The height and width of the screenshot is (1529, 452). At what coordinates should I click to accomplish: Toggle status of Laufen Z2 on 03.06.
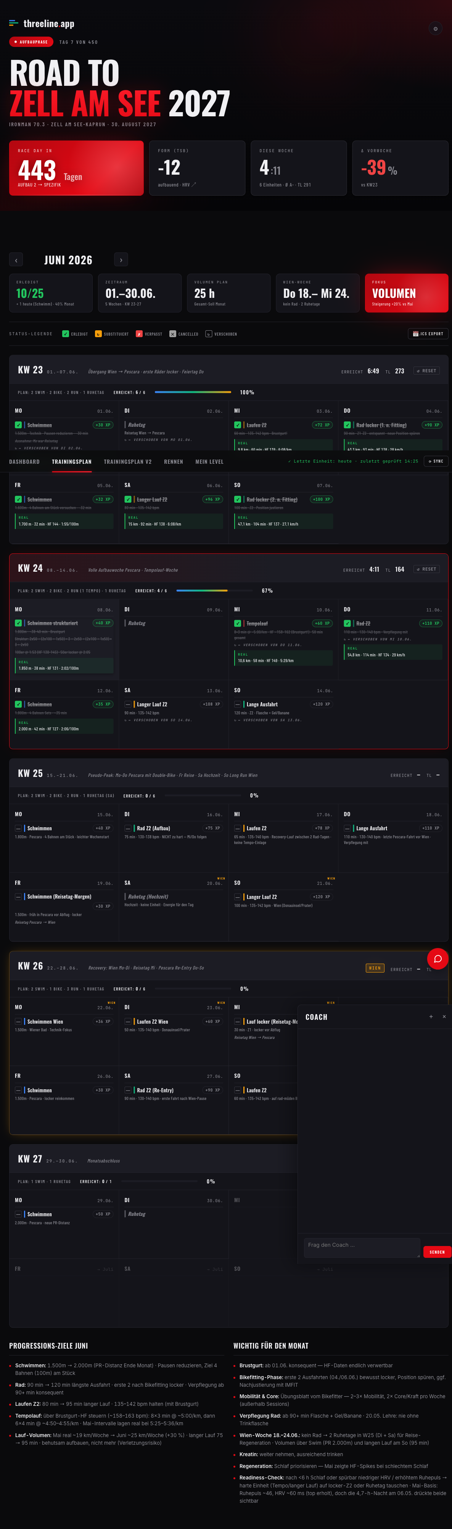(238, 425)
